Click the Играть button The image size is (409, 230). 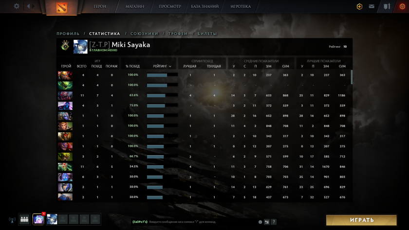pos(361,220)
